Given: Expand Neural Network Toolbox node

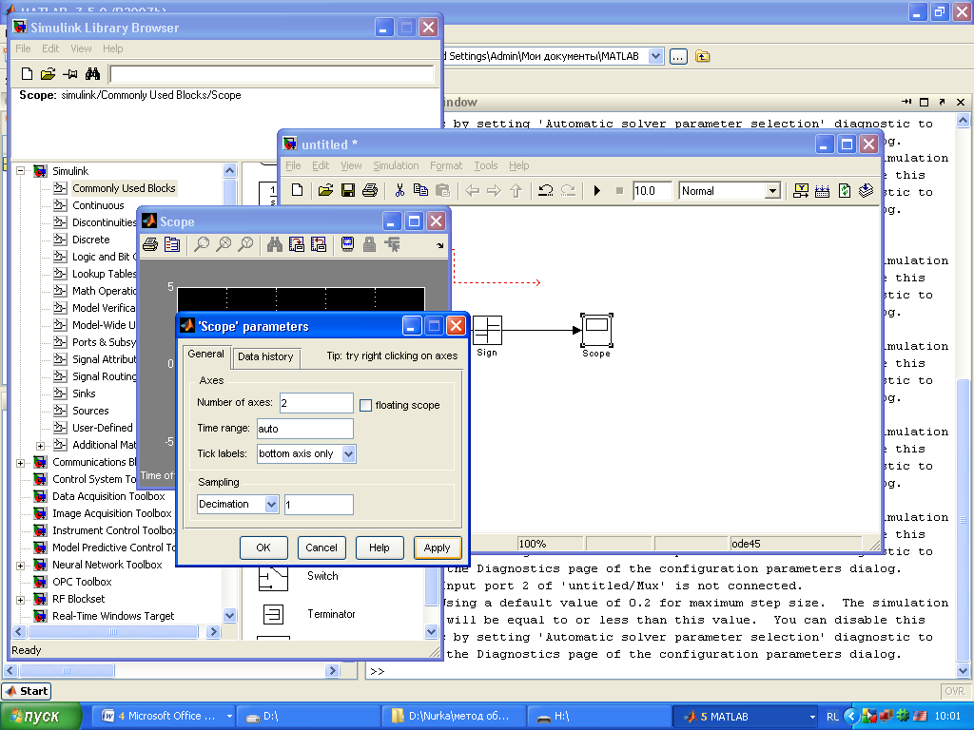Looking at the screenshot, I should pos(21,566).
